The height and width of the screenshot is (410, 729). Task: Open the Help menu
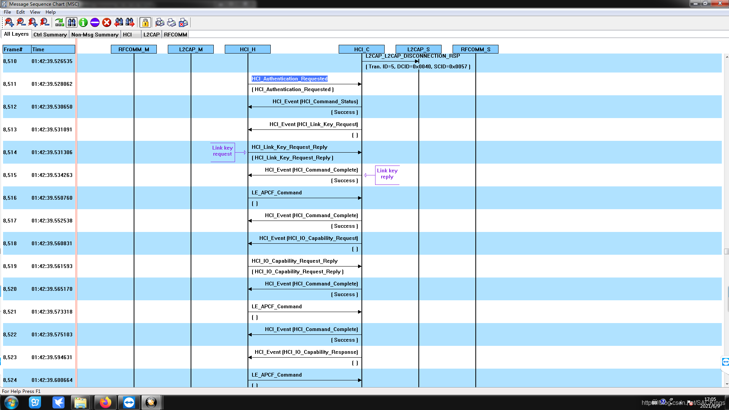click(50, 12)
